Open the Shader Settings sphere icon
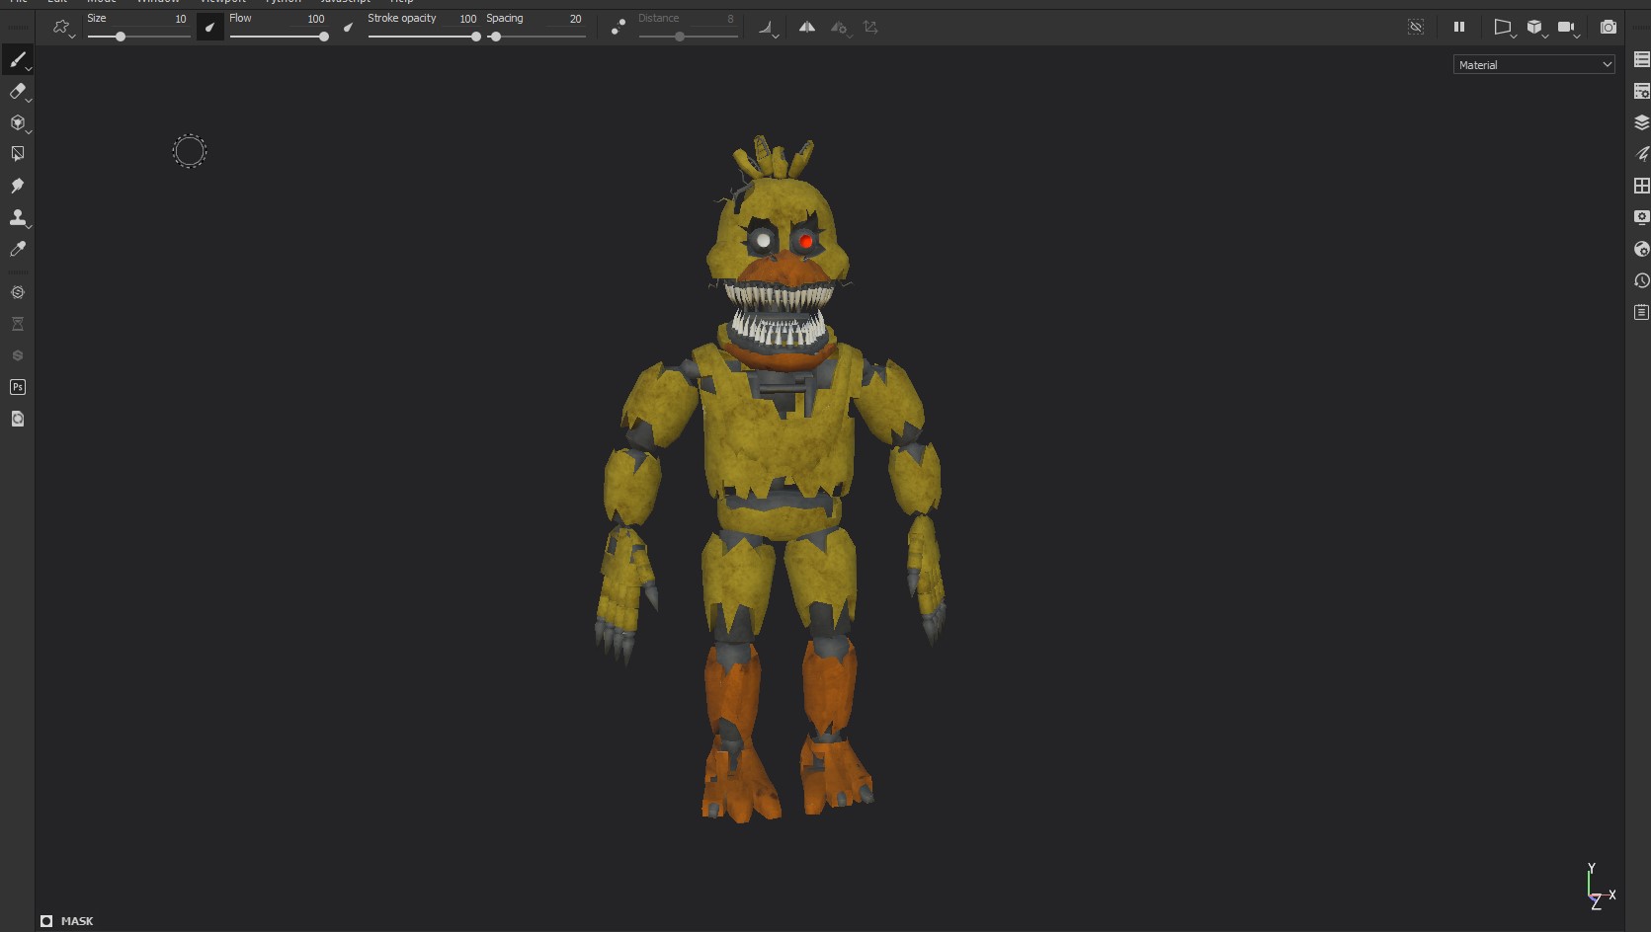The image size is (1651, 932). pyautogui.click(x=1641, y=249)
